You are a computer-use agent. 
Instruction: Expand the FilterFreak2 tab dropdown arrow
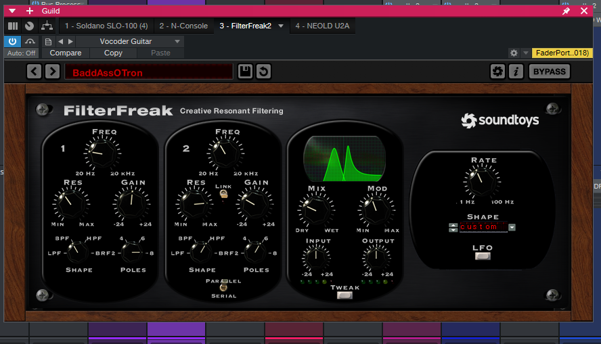click(281, 26)
